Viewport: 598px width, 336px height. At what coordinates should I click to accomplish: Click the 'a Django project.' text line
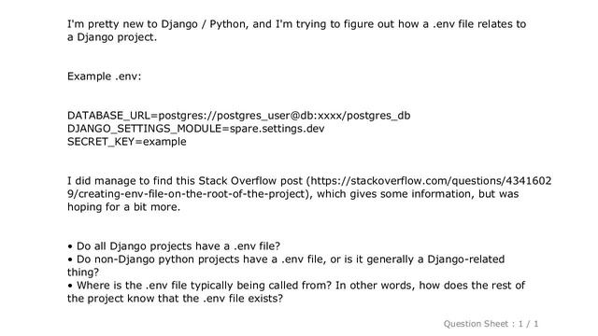point(112,37)
